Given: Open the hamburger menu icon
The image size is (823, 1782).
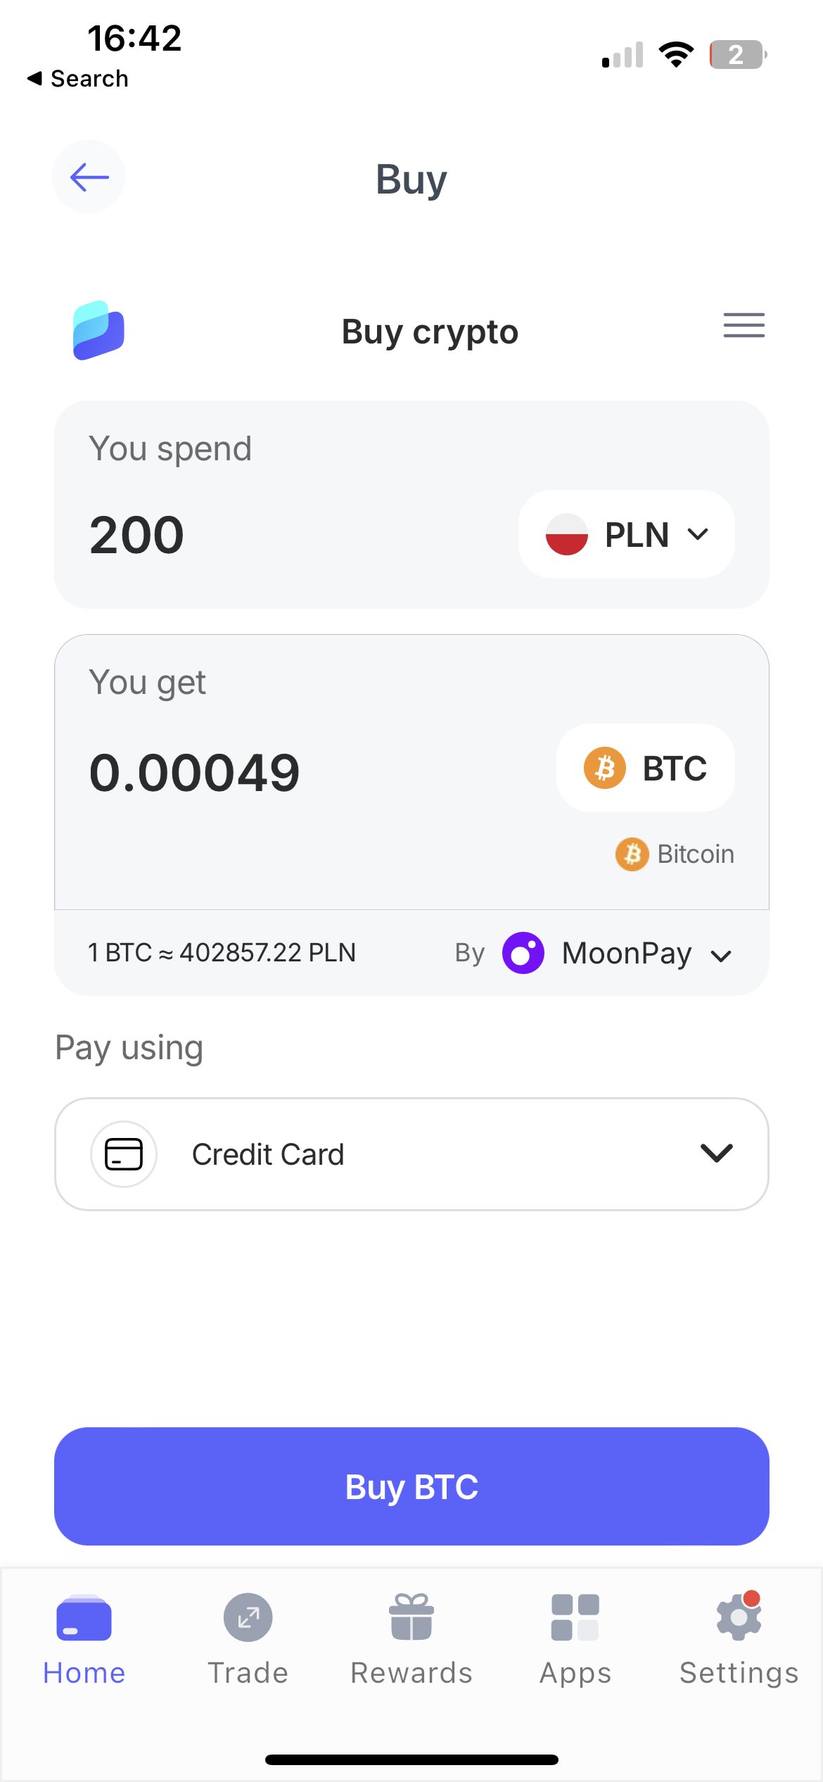Looking at the screenshot, I should [744, 325].
